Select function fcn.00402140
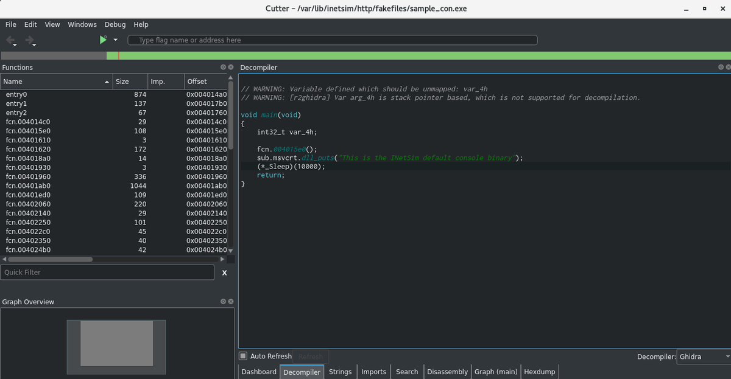This screenshot has height=379, width=731. (x=113, y=213)
